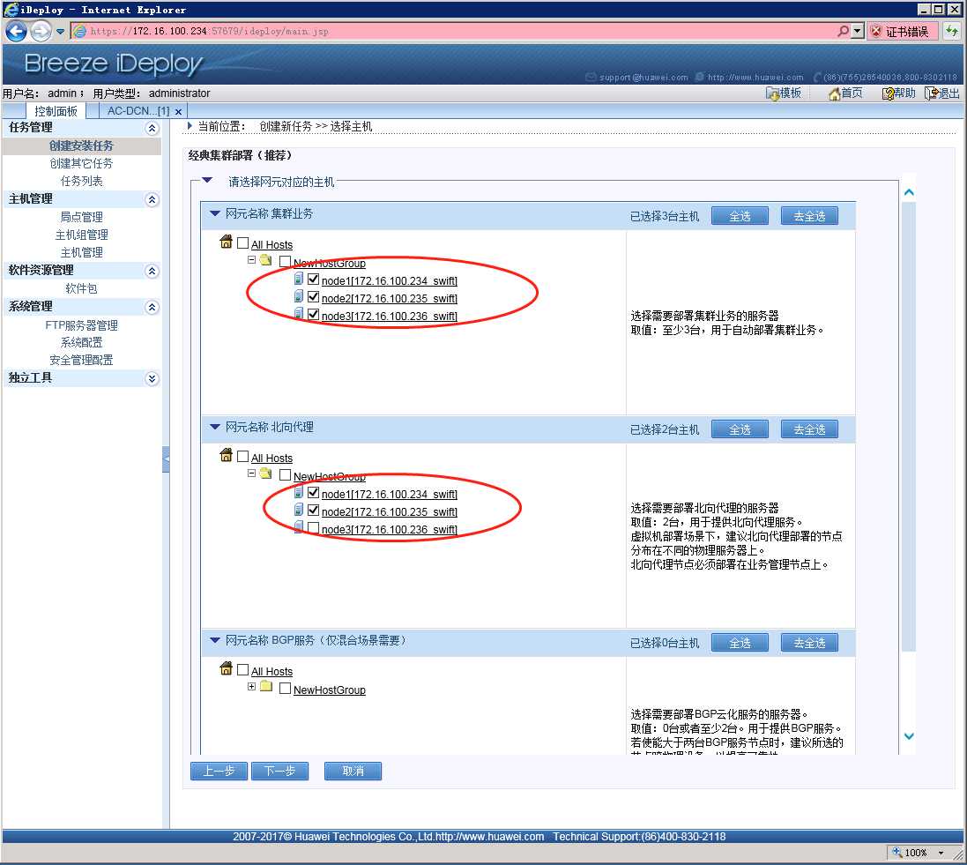
Task: Click zoom level magnifier in status bar
Action: pos(897,852)
